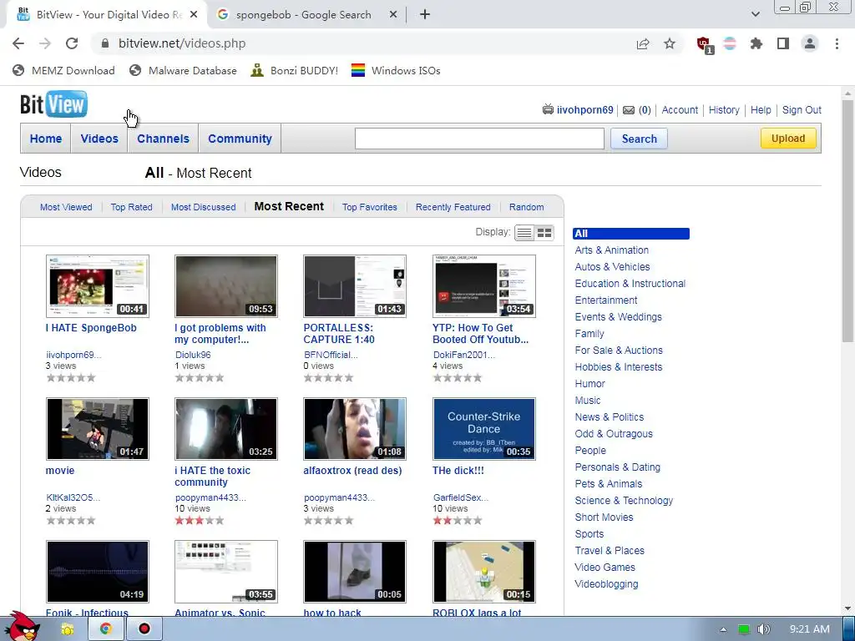Select the Science & Technology category
The image size is (855, 641).
point(624,501)
